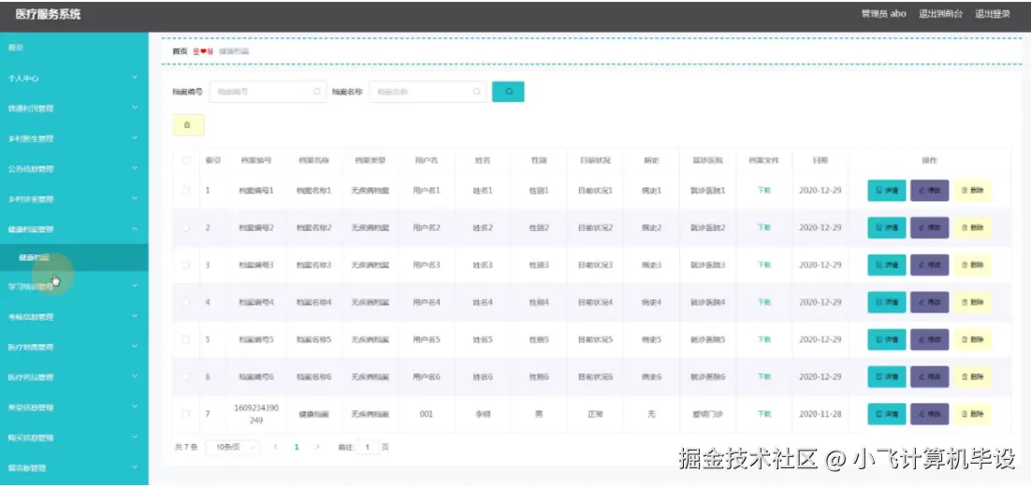Viewport: 1031px width, 487px height.
Task: Click the 操作 column header
Action: pos(929,160)
